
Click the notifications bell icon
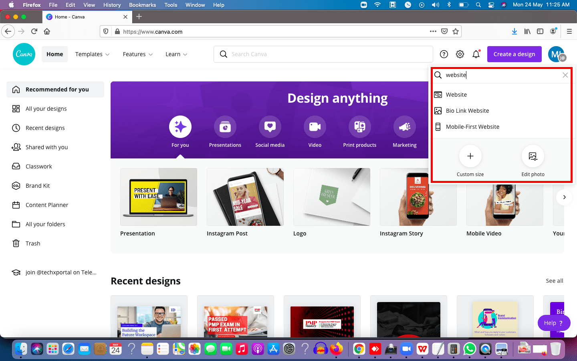point(476,54)
